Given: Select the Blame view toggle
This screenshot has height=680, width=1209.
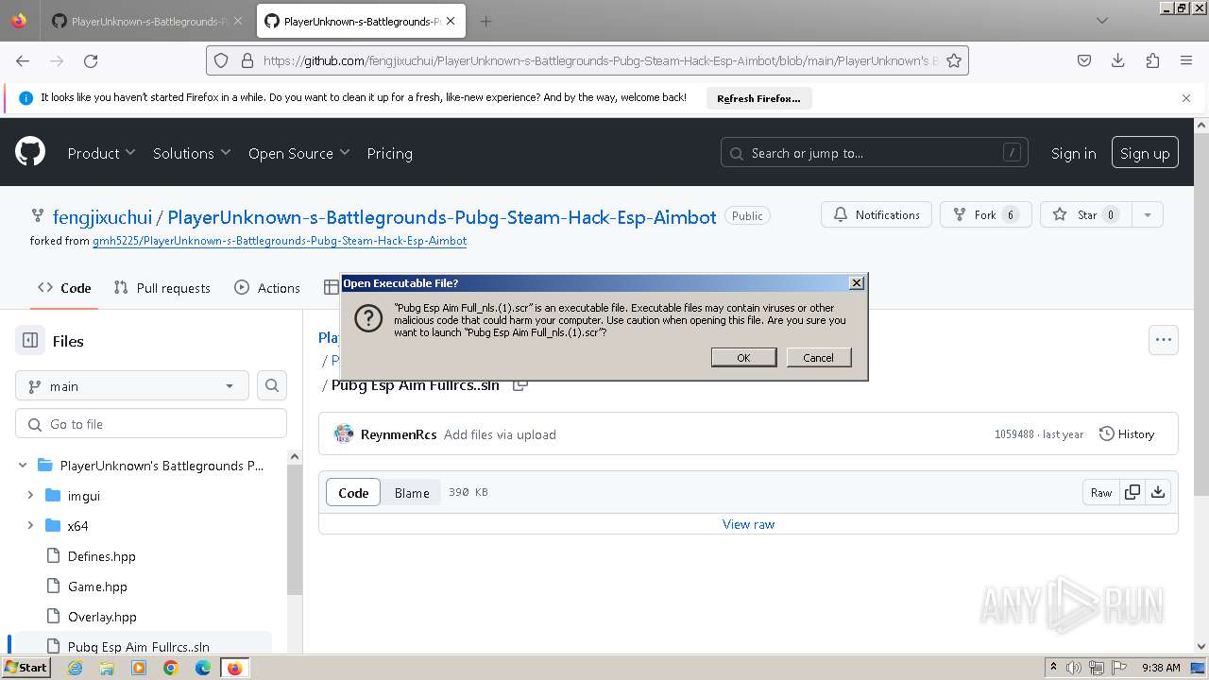Looking at the screenshot, I should coord(412,492).
